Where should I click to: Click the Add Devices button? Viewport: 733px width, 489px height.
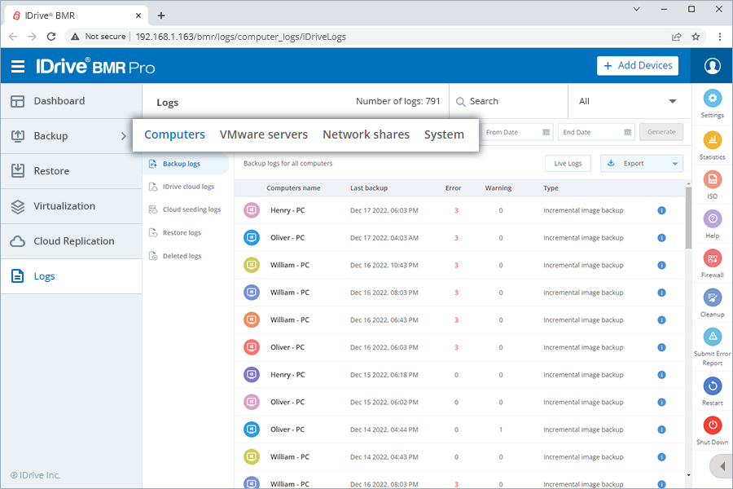point(638,65)
